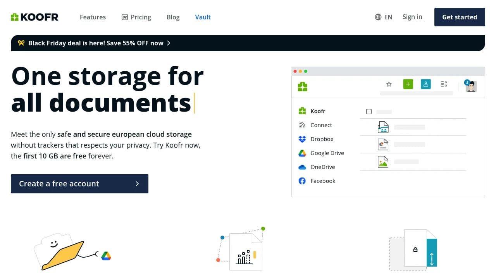Screen dimensions: 496x279
Task: Click the Koofr logo in header
Action: 34,17
